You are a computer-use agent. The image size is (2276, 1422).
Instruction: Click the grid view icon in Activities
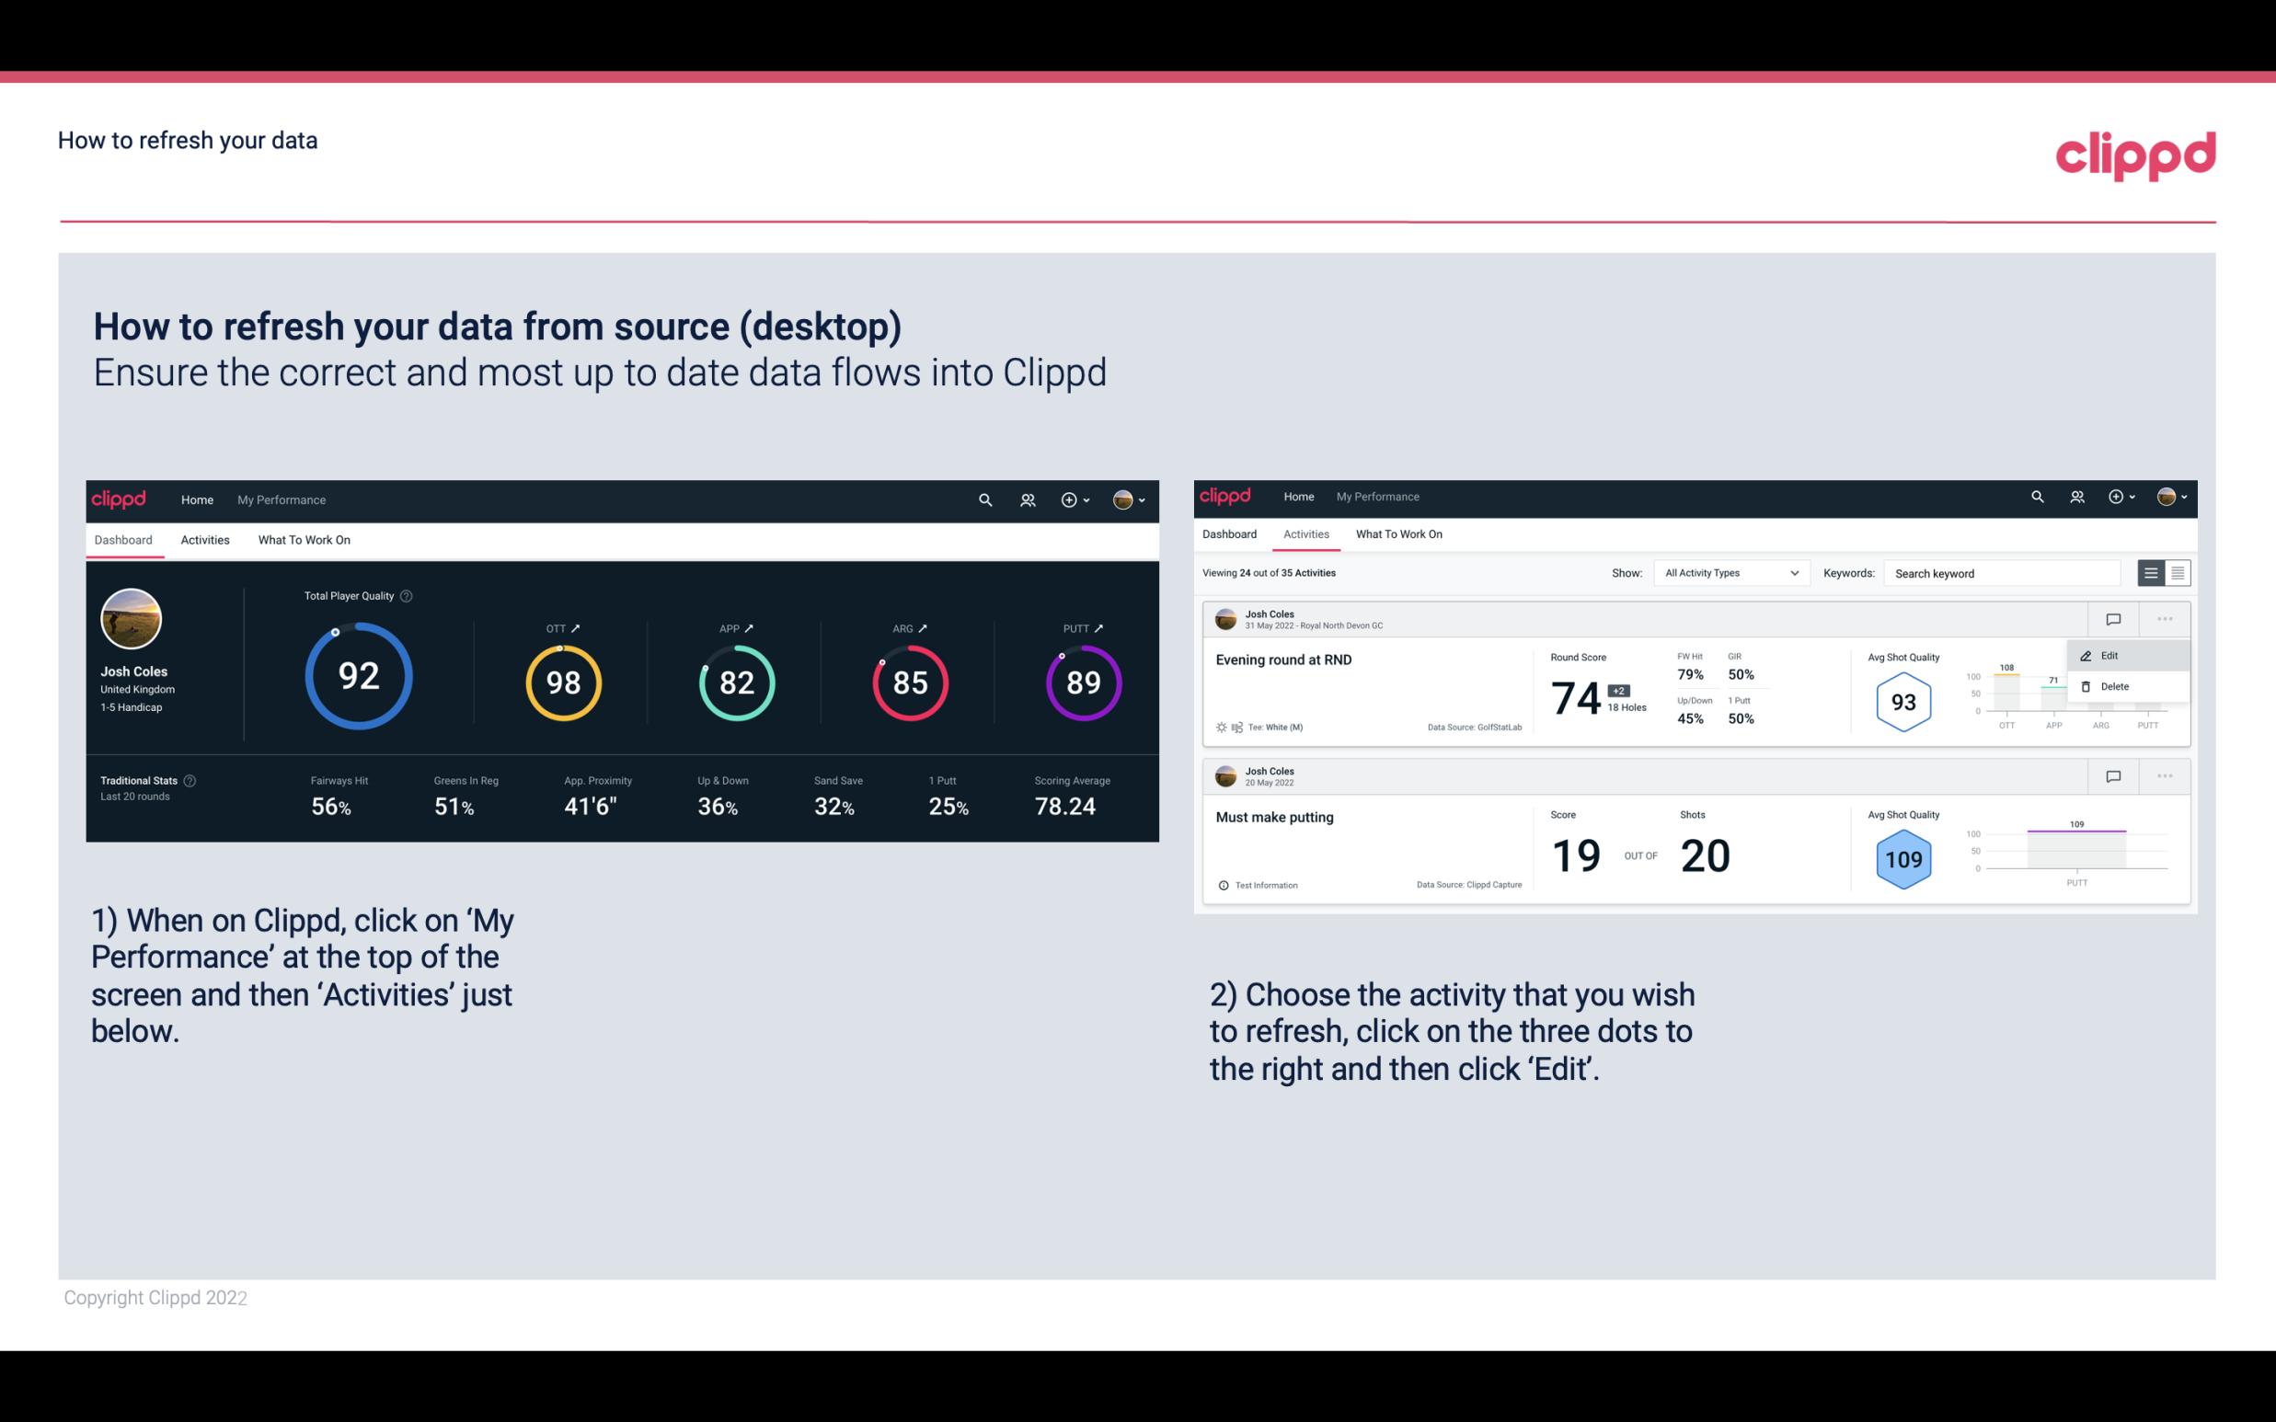2176,572
